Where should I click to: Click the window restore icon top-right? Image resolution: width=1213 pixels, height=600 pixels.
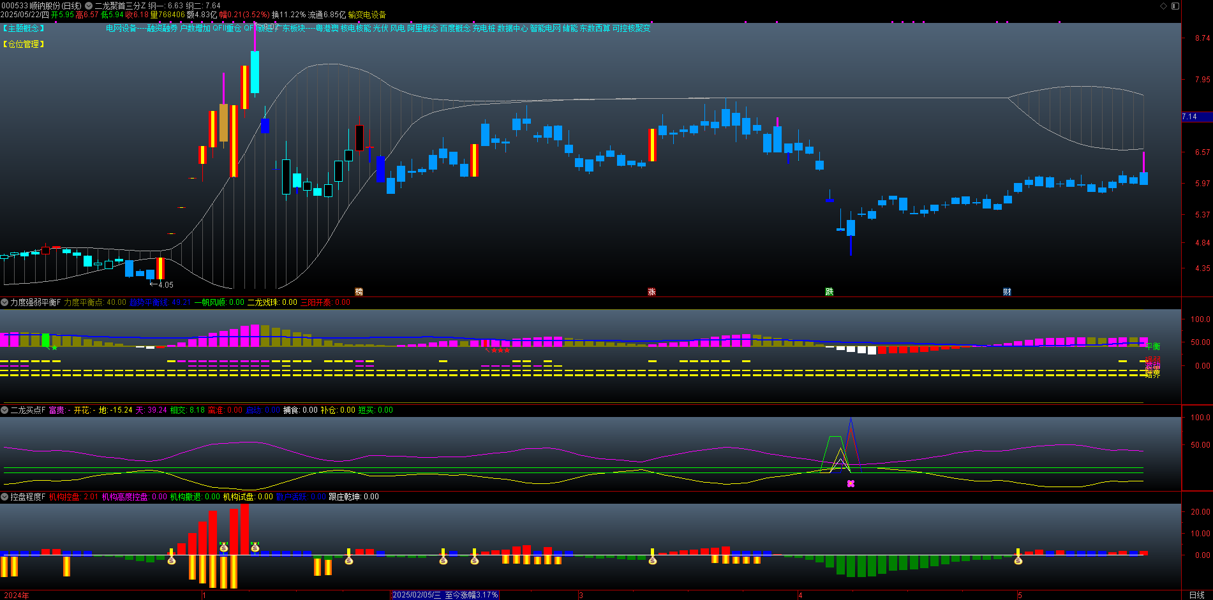pos(1175,6)
